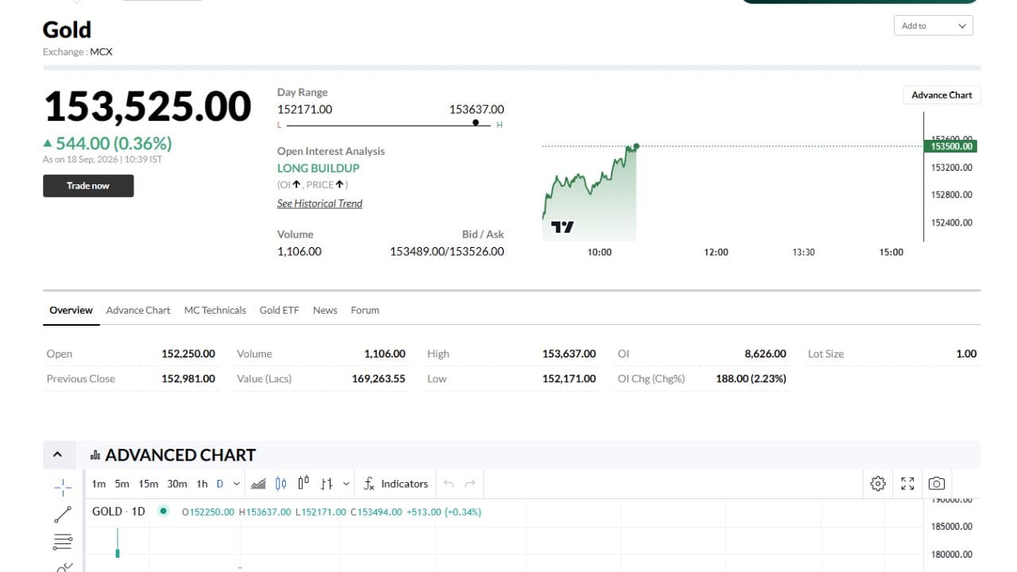This screenshot has height=572, width=1017.
Task: Select the 5m interval
Action: click(122, 484)
